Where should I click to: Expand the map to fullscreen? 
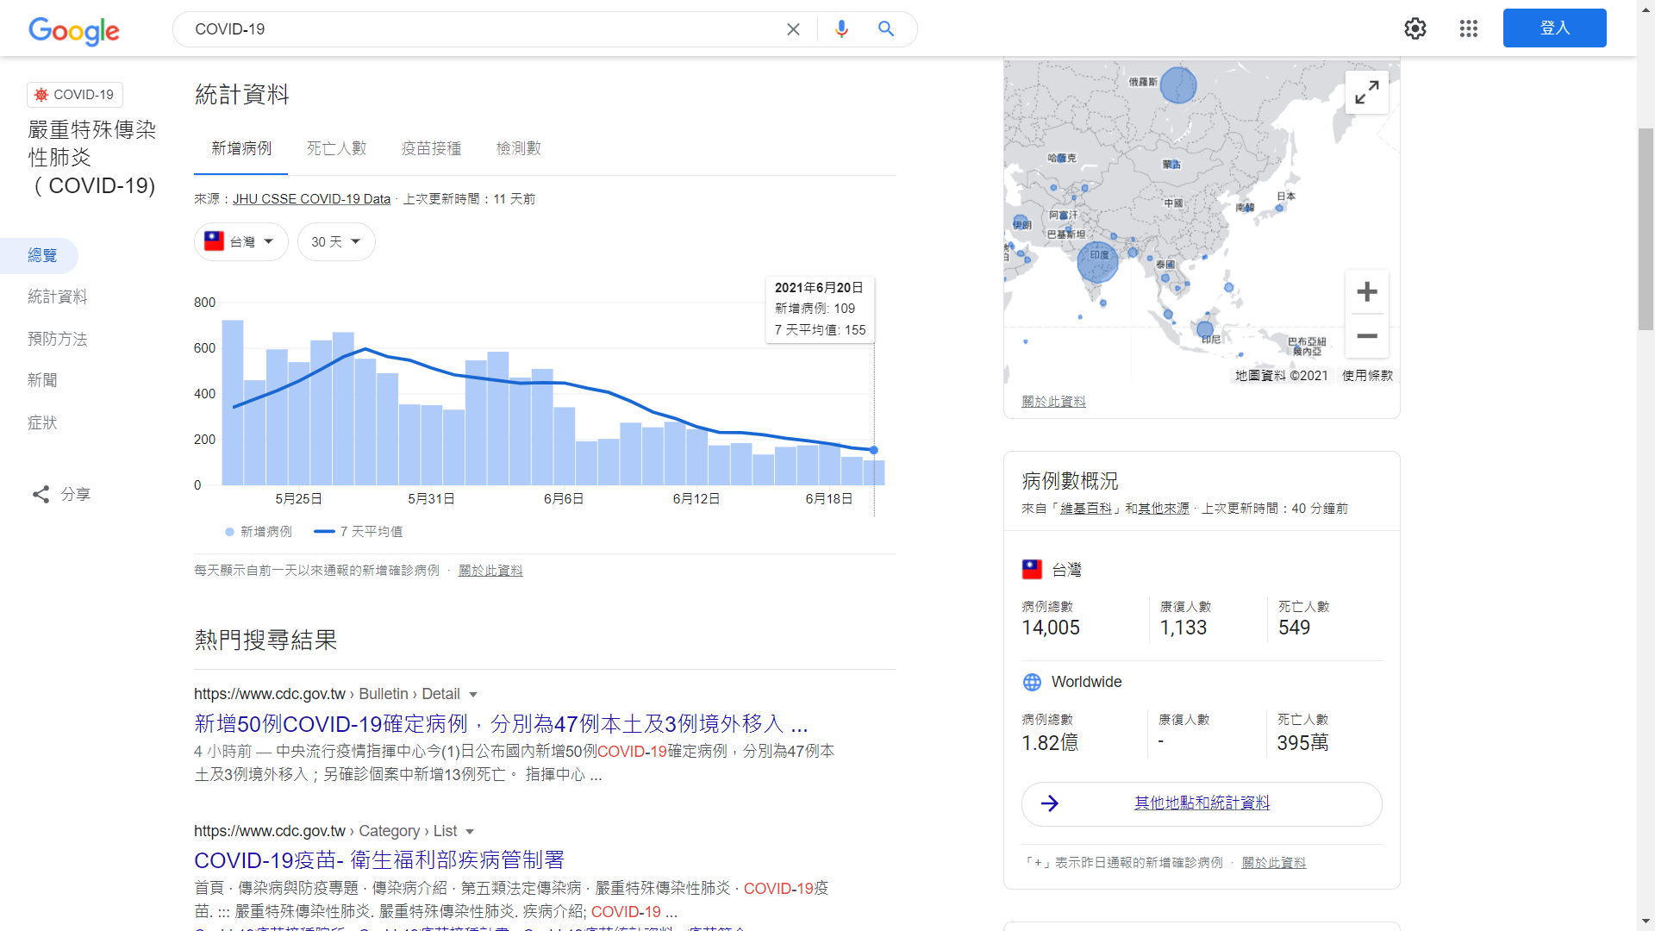tap(1366, 92)
